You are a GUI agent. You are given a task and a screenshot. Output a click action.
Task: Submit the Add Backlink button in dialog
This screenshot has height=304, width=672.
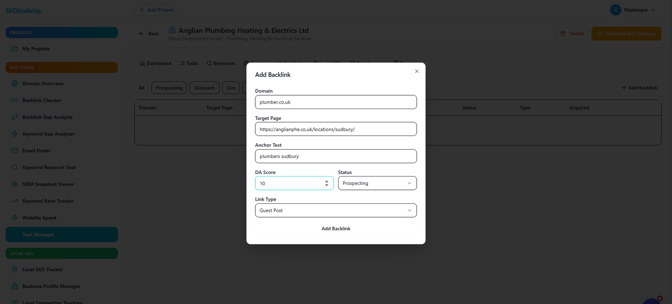336,229
